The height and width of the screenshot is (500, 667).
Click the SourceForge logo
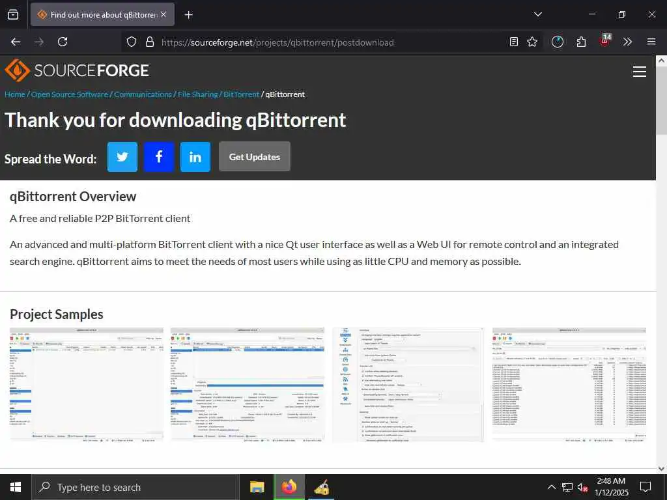point(77,70)
